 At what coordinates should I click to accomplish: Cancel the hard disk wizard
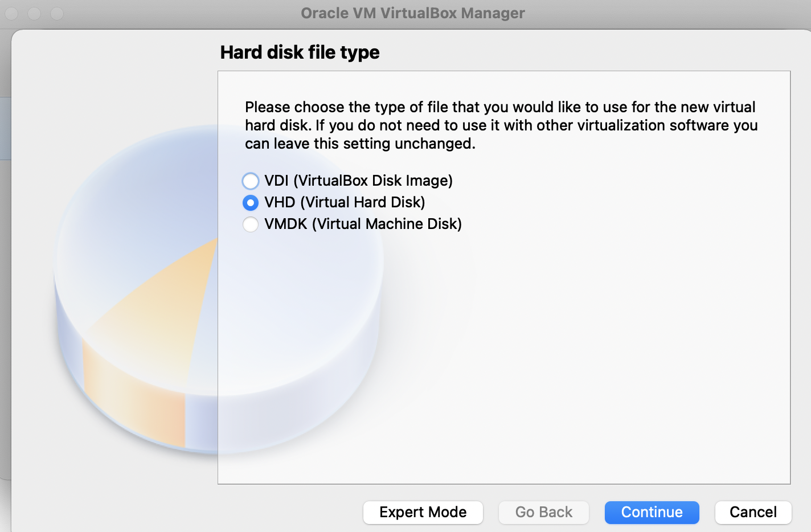pos(753,512)
